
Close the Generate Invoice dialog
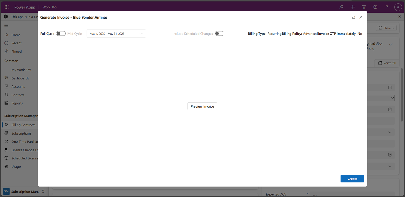coord(361,17)
